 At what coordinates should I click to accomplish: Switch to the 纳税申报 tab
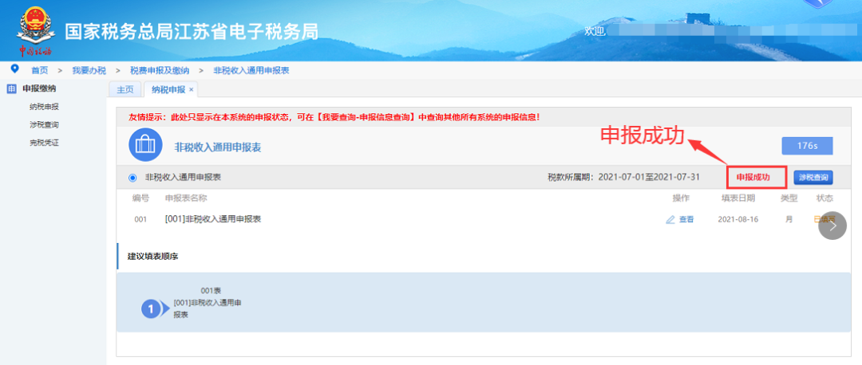tap(170, 89)
